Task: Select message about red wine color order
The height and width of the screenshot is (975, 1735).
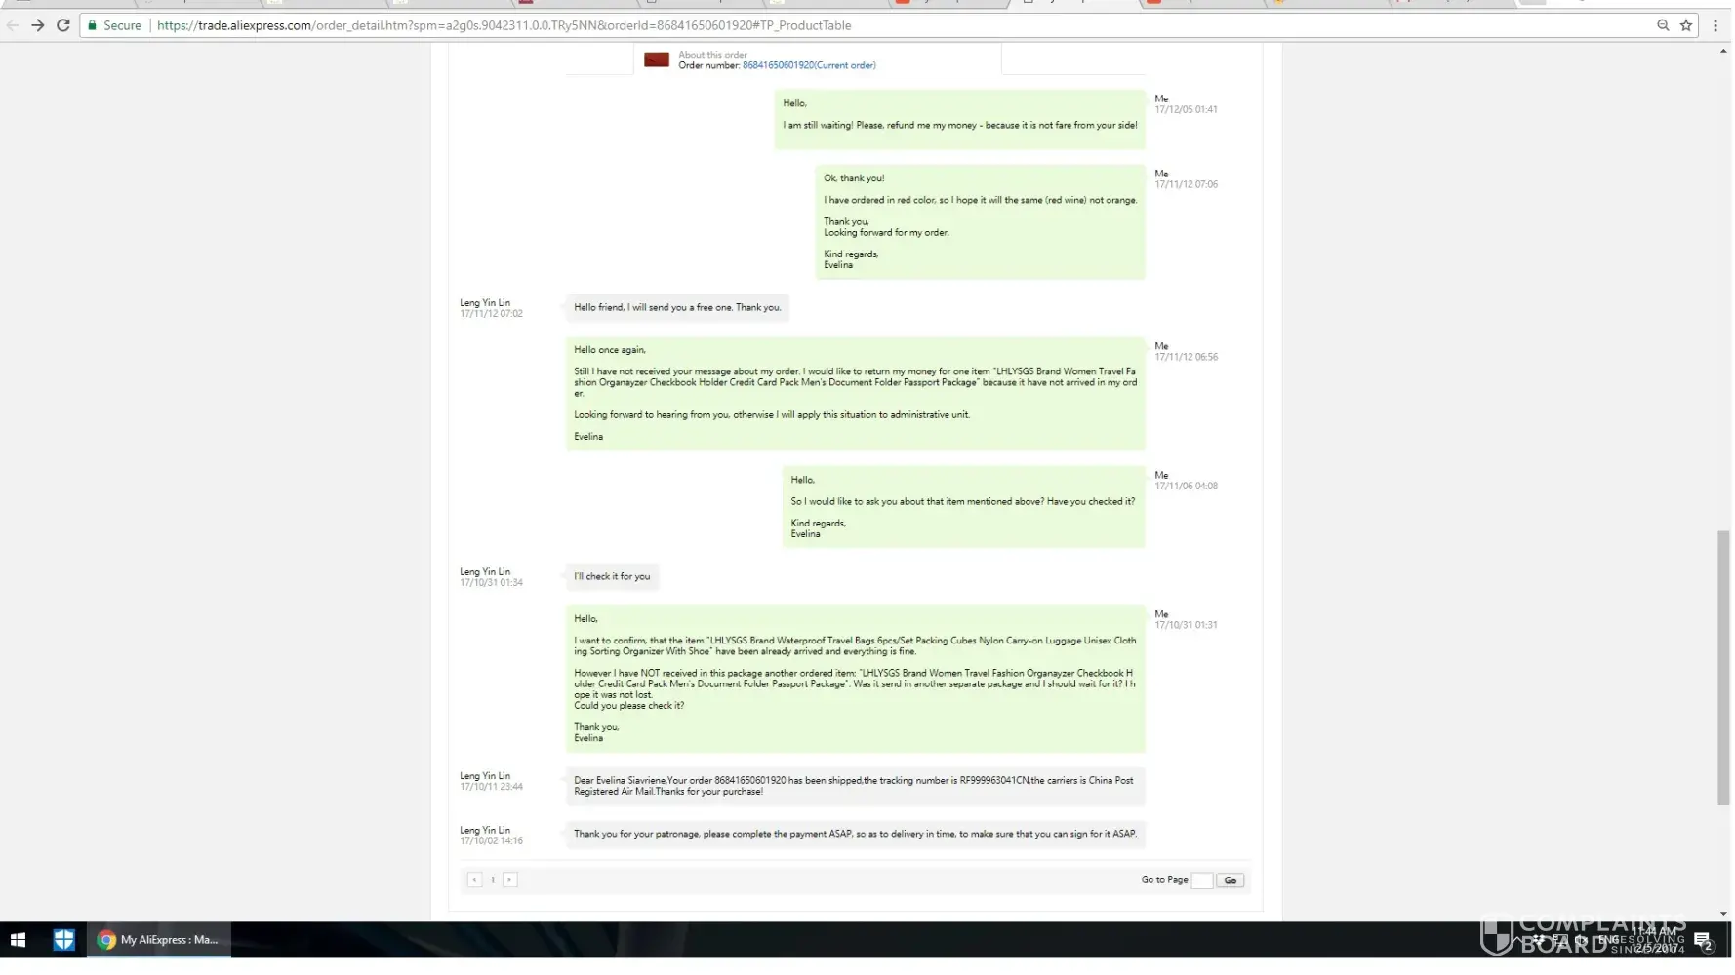Action: 980,221
